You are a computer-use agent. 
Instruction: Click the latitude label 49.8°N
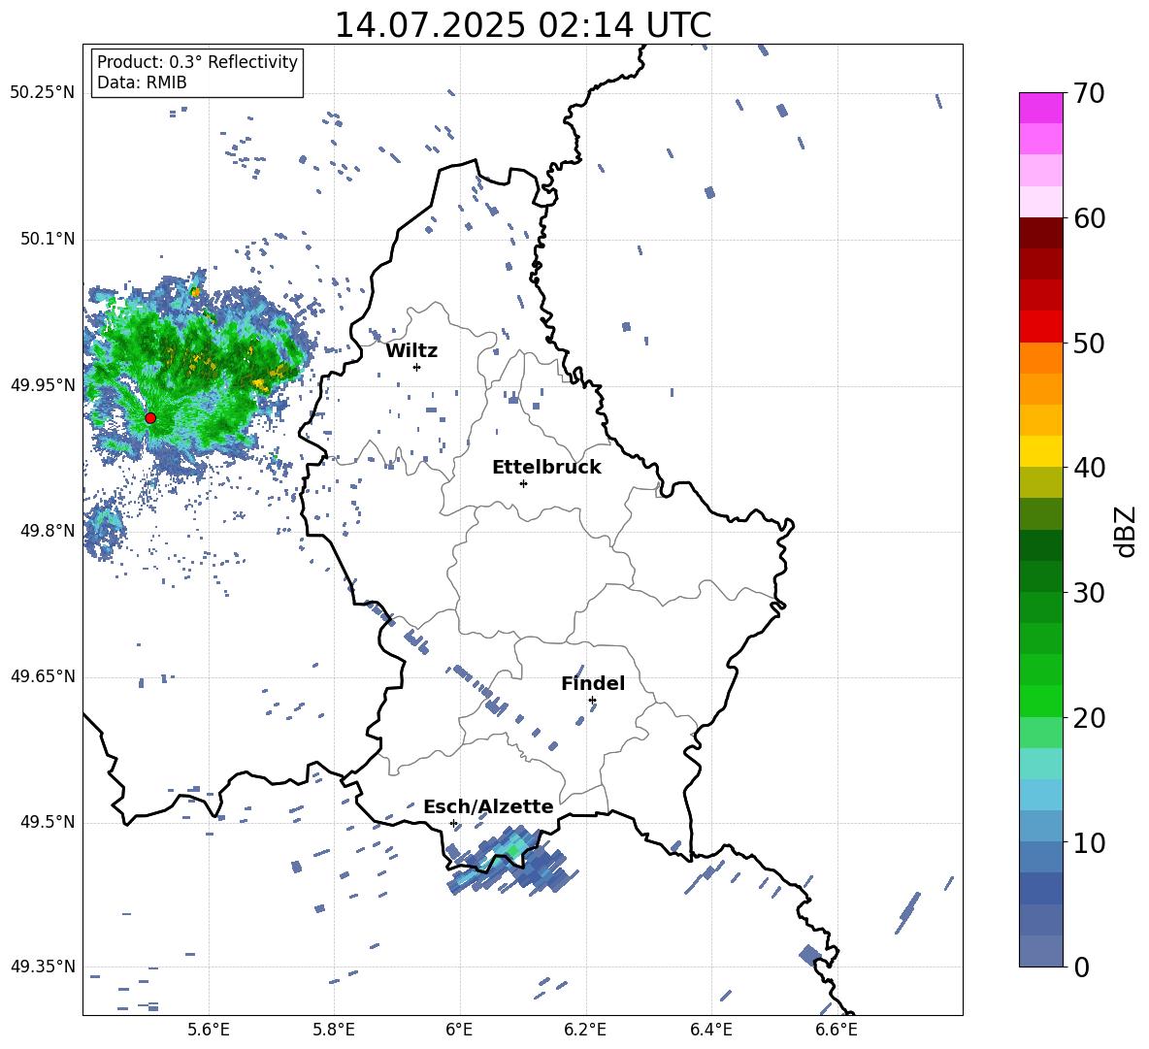[x=48, y=531]
